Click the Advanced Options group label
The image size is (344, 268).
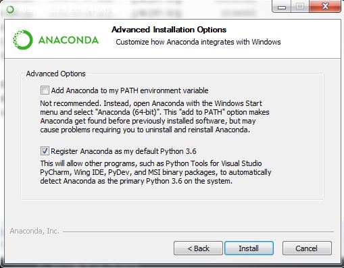(x=55, y=74)
